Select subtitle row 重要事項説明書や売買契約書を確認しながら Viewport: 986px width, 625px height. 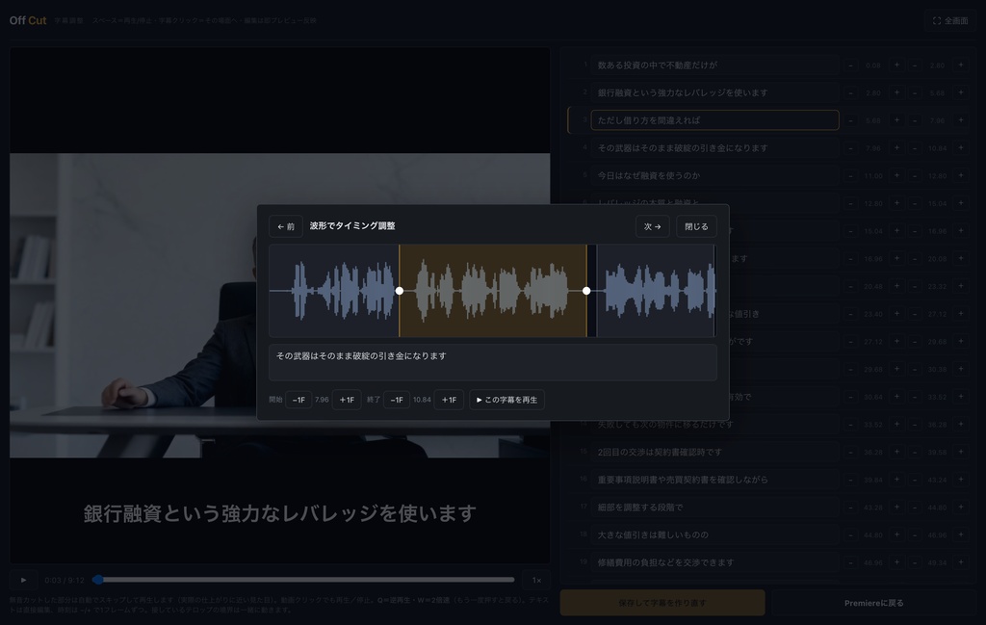tap(714, 480)
